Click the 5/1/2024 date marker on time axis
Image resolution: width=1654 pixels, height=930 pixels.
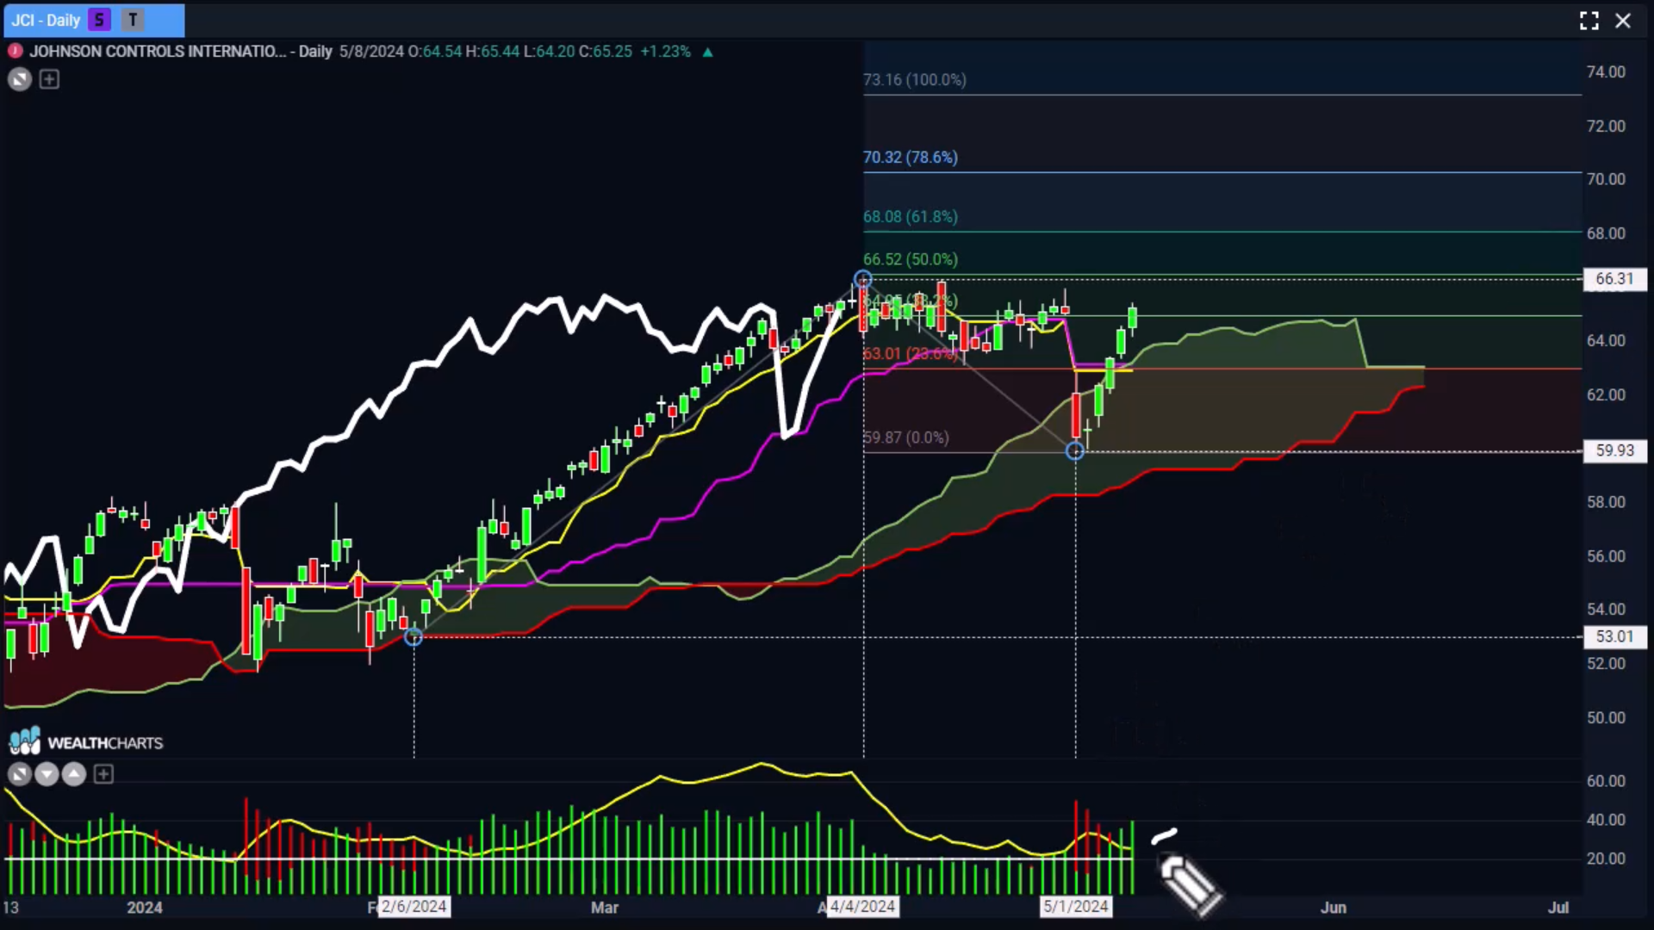[1076, 907]
